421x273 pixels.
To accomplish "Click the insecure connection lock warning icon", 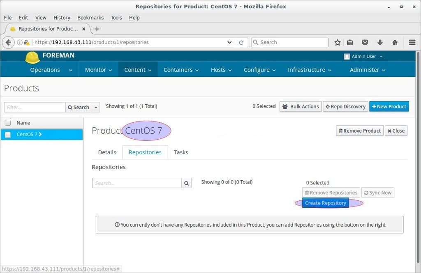I will point(27,42).
